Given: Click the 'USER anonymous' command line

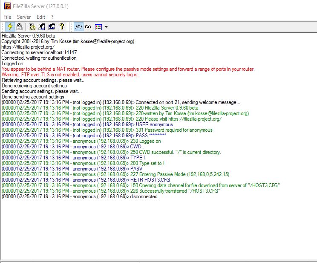Looking at the screenshot, I should [87, 124].
